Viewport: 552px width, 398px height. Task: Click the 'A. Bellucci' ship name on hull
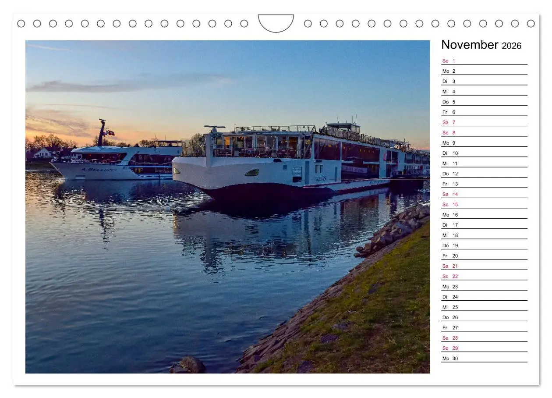[x=99, y=169]
